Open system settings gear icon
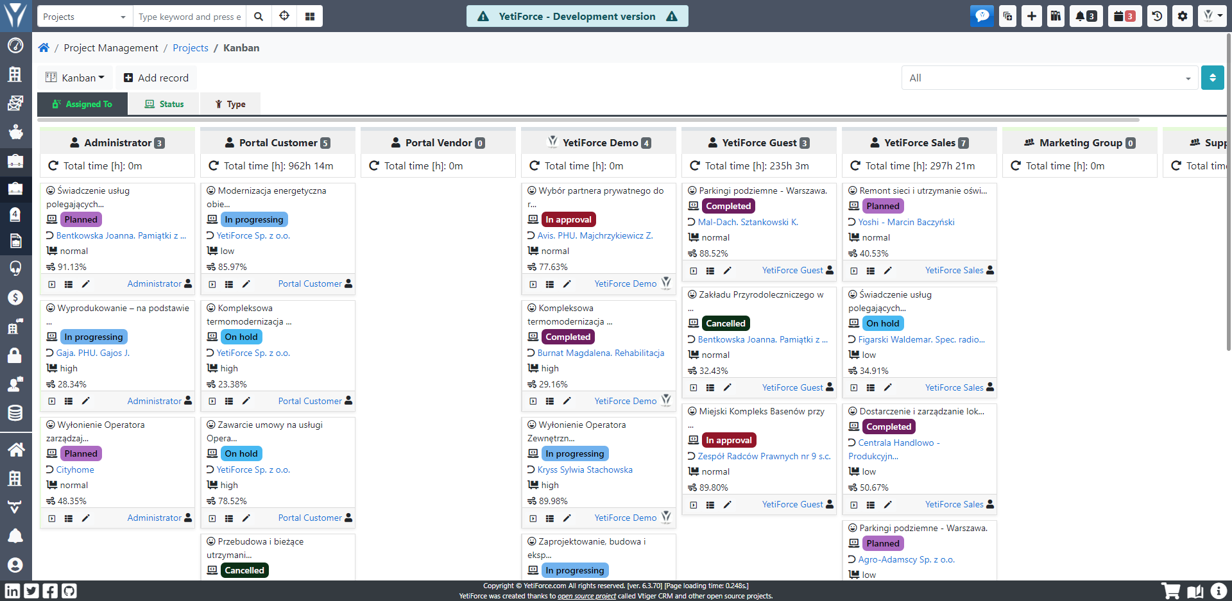This screenshot has height=601, width=1232. click(1183, 16)
